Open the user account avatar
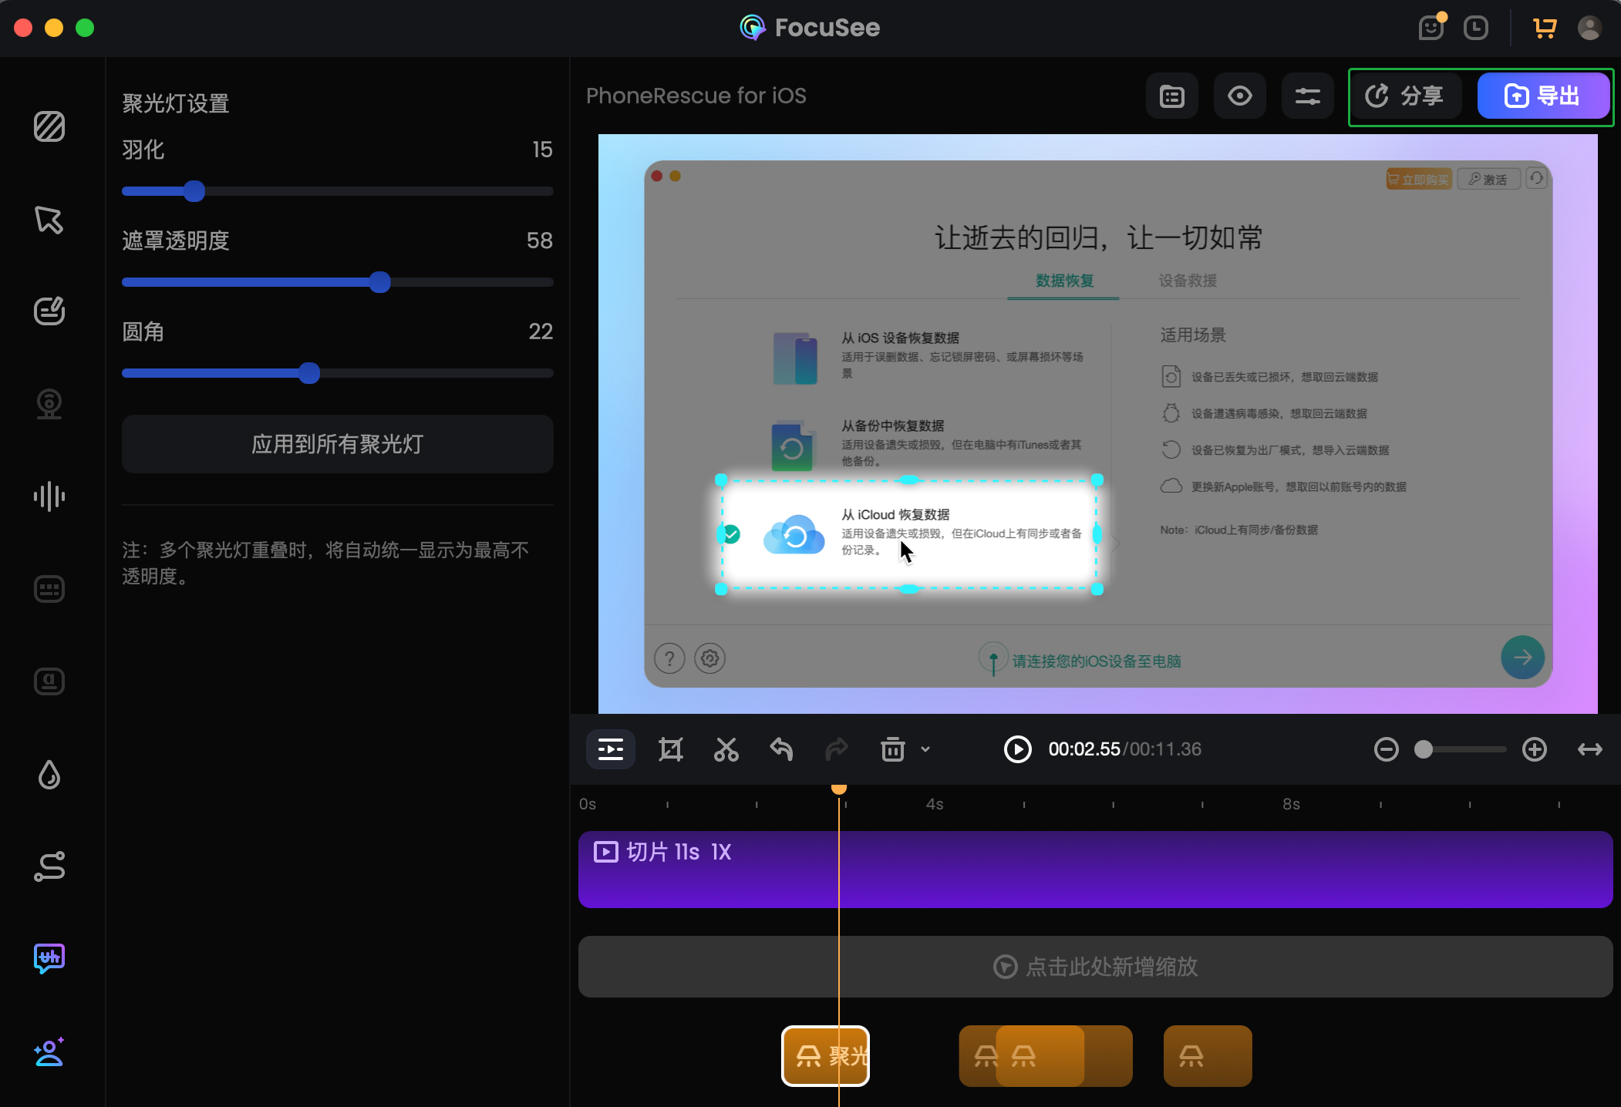Screen dimensions: 1621x1107 (x=1589, y=28)
